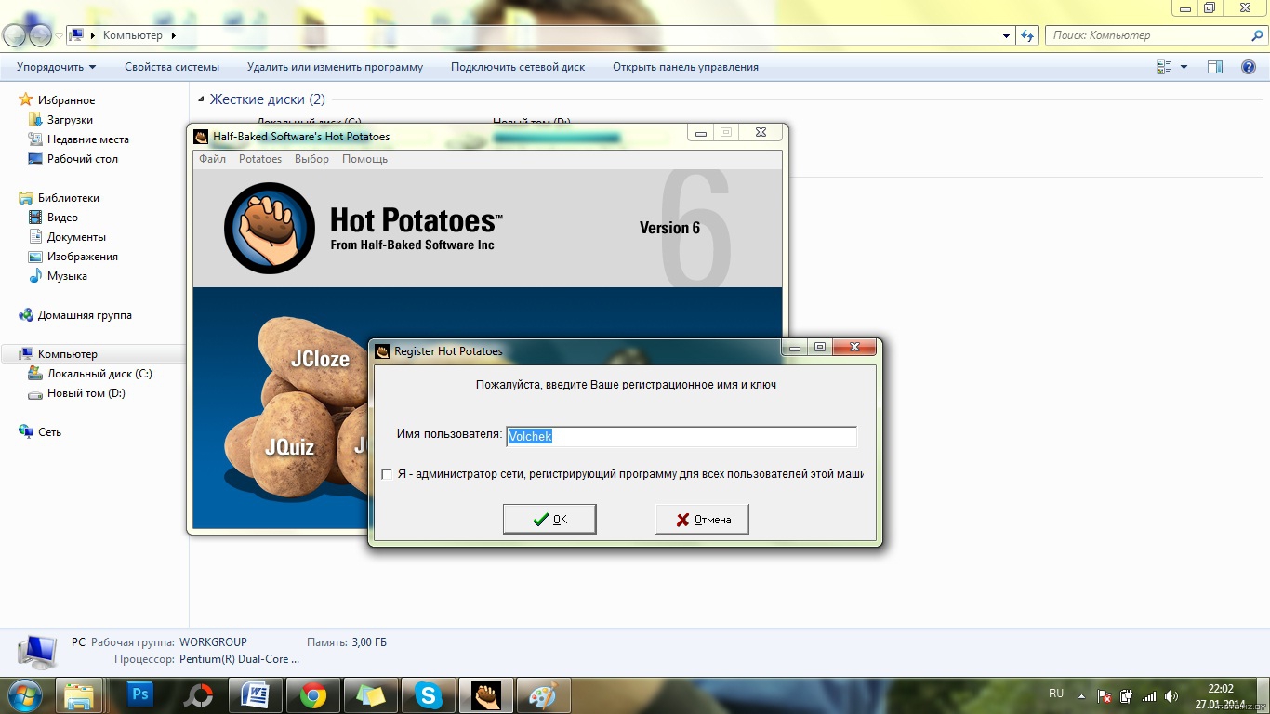Click the Explorer help question mark icon

click(x=1249, y=67)
